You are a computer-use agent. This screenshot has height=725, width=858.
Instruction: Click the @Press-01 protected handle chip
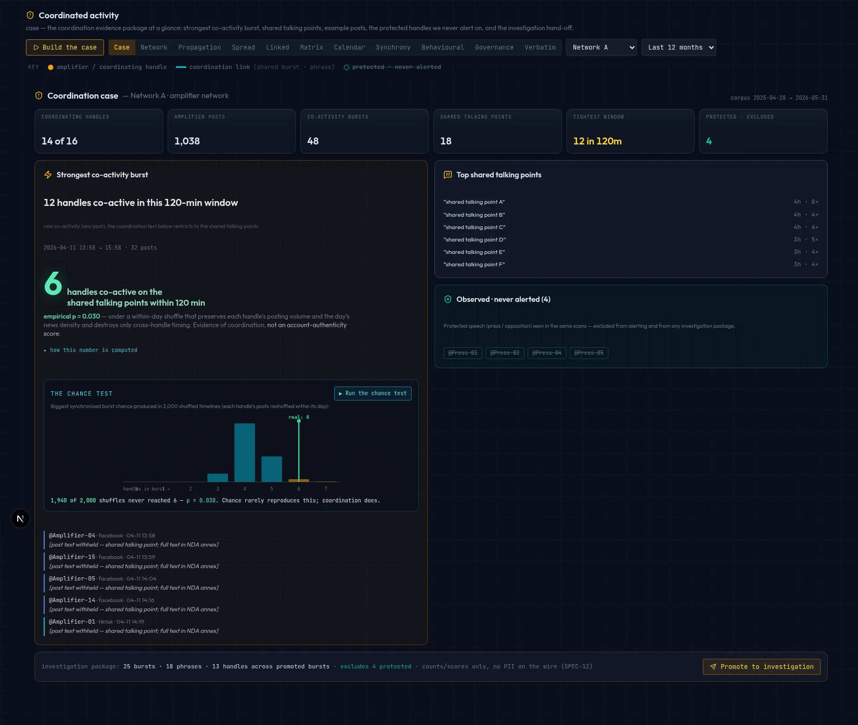[x=463, y=353]
